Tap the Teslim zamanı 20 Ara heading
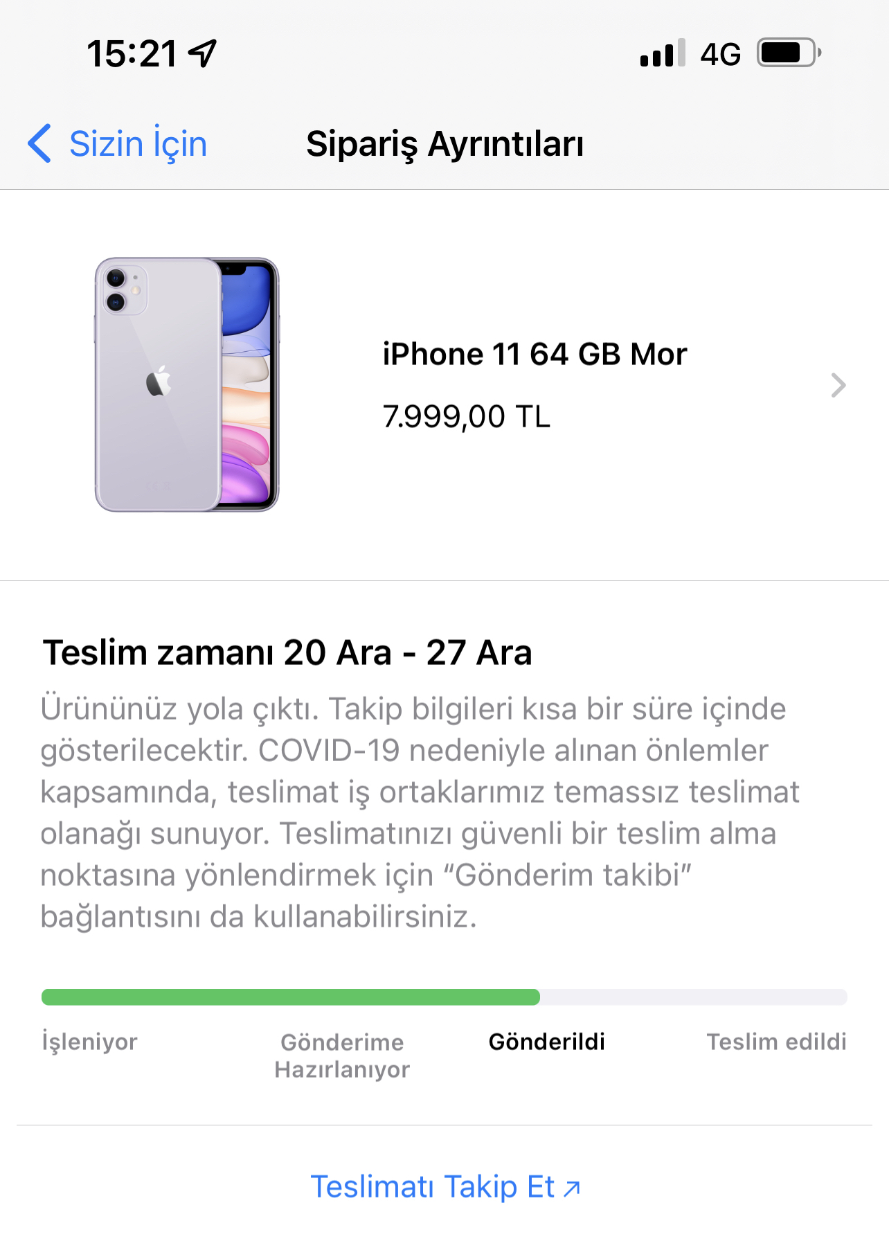889x1239 pixels. point(287,652)
